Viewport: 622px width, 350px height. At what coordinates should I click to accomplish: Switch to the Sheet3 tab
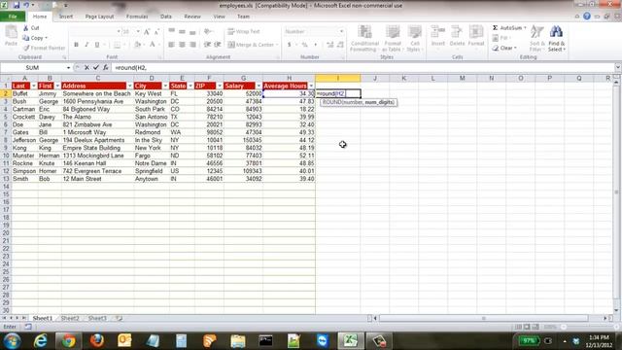pos(97,318)
